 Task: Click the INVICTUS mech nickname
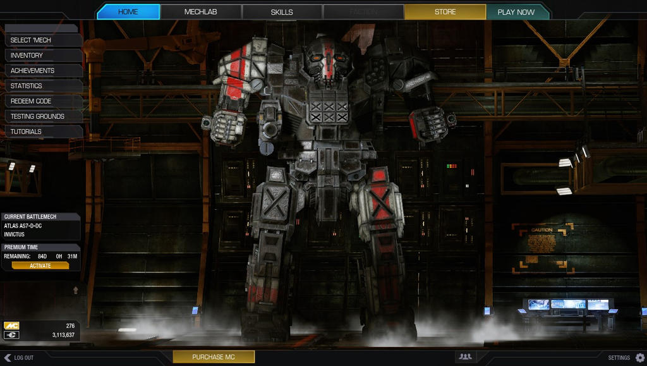(x=14, y=235)
